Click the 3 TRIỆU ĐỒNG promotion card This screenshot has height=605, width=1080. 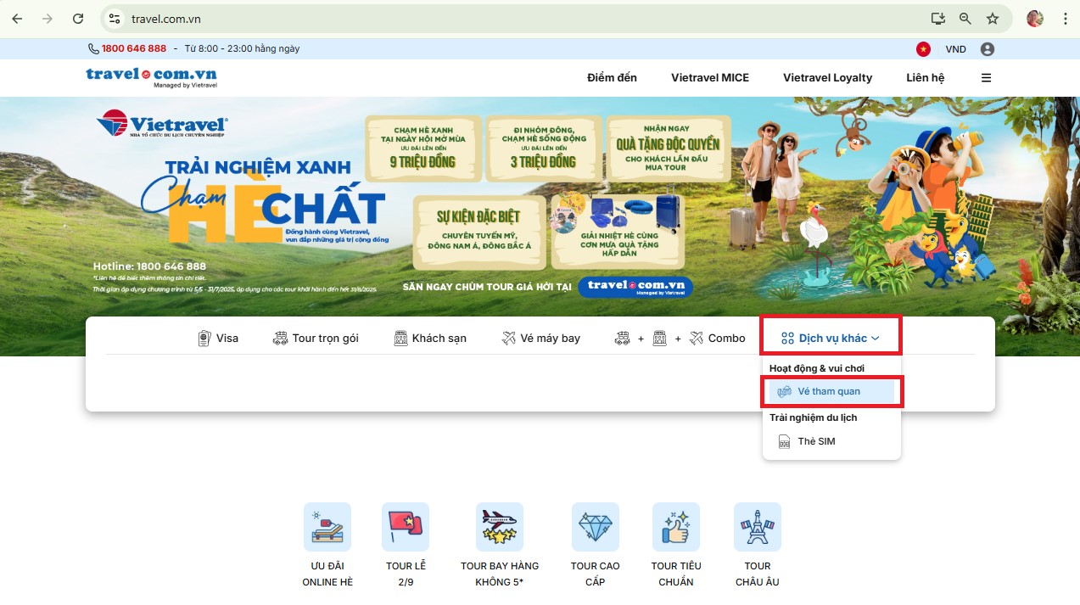(x=543, y=148)
